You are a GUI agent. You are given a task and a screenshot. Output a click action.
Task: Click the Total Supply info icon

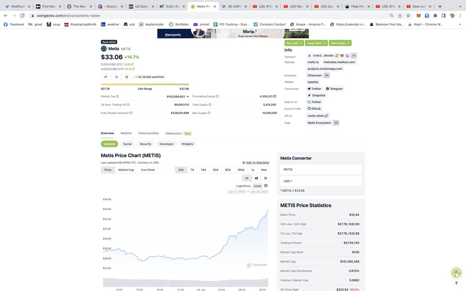(x=210, y=104)
